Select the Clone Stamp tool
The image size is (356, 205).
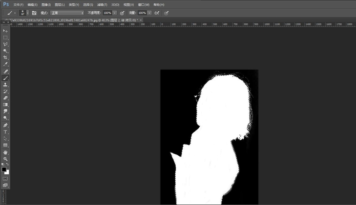5,85
